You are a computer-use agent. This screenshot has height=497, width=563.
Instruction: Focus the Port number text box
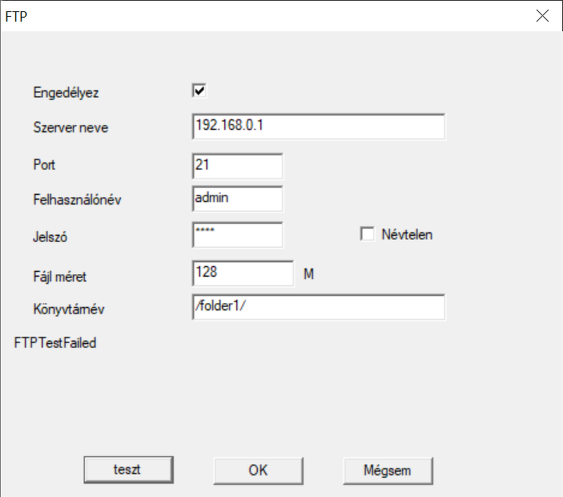click(238, 166)
